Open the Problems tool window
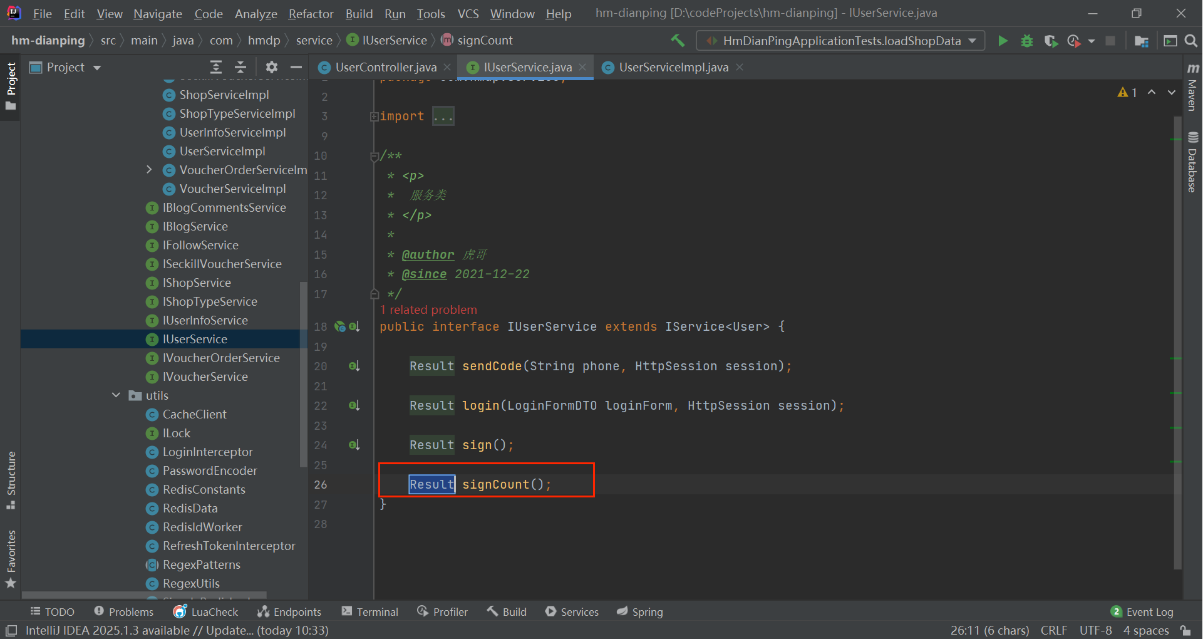 point(123,612)
